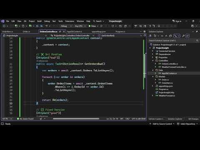
Task: Switch to the OrderItem.cs tab
Action: click(7, 32)
